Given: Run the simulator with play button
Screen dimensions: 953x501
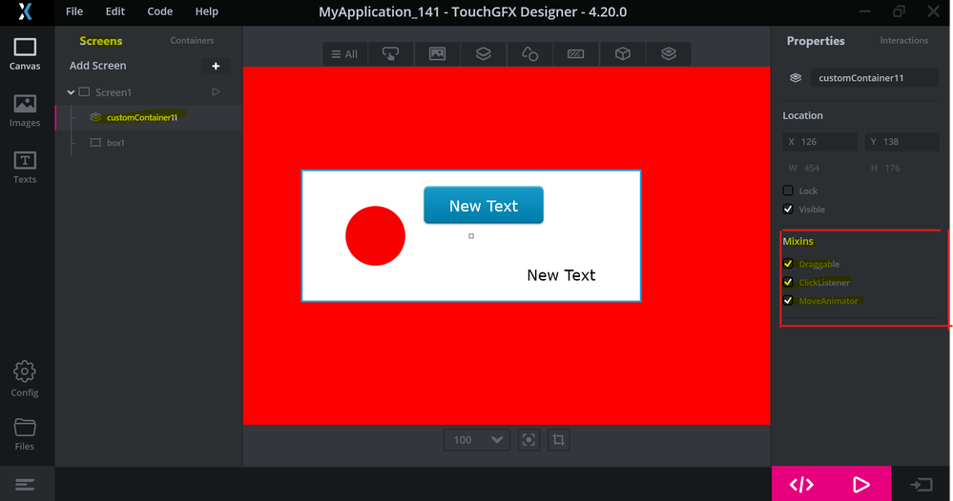Looking at the screenshot, I should (x=860, y=484).
